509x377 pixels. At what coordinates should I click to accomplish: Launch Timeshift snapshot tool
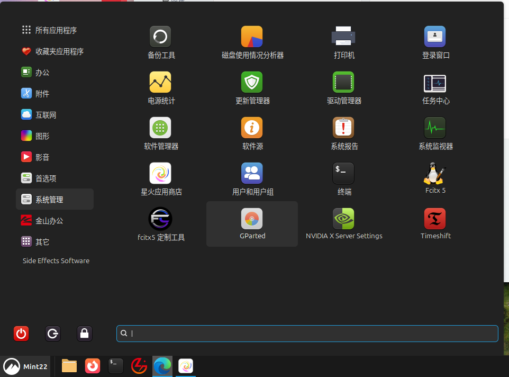(435, 225)
